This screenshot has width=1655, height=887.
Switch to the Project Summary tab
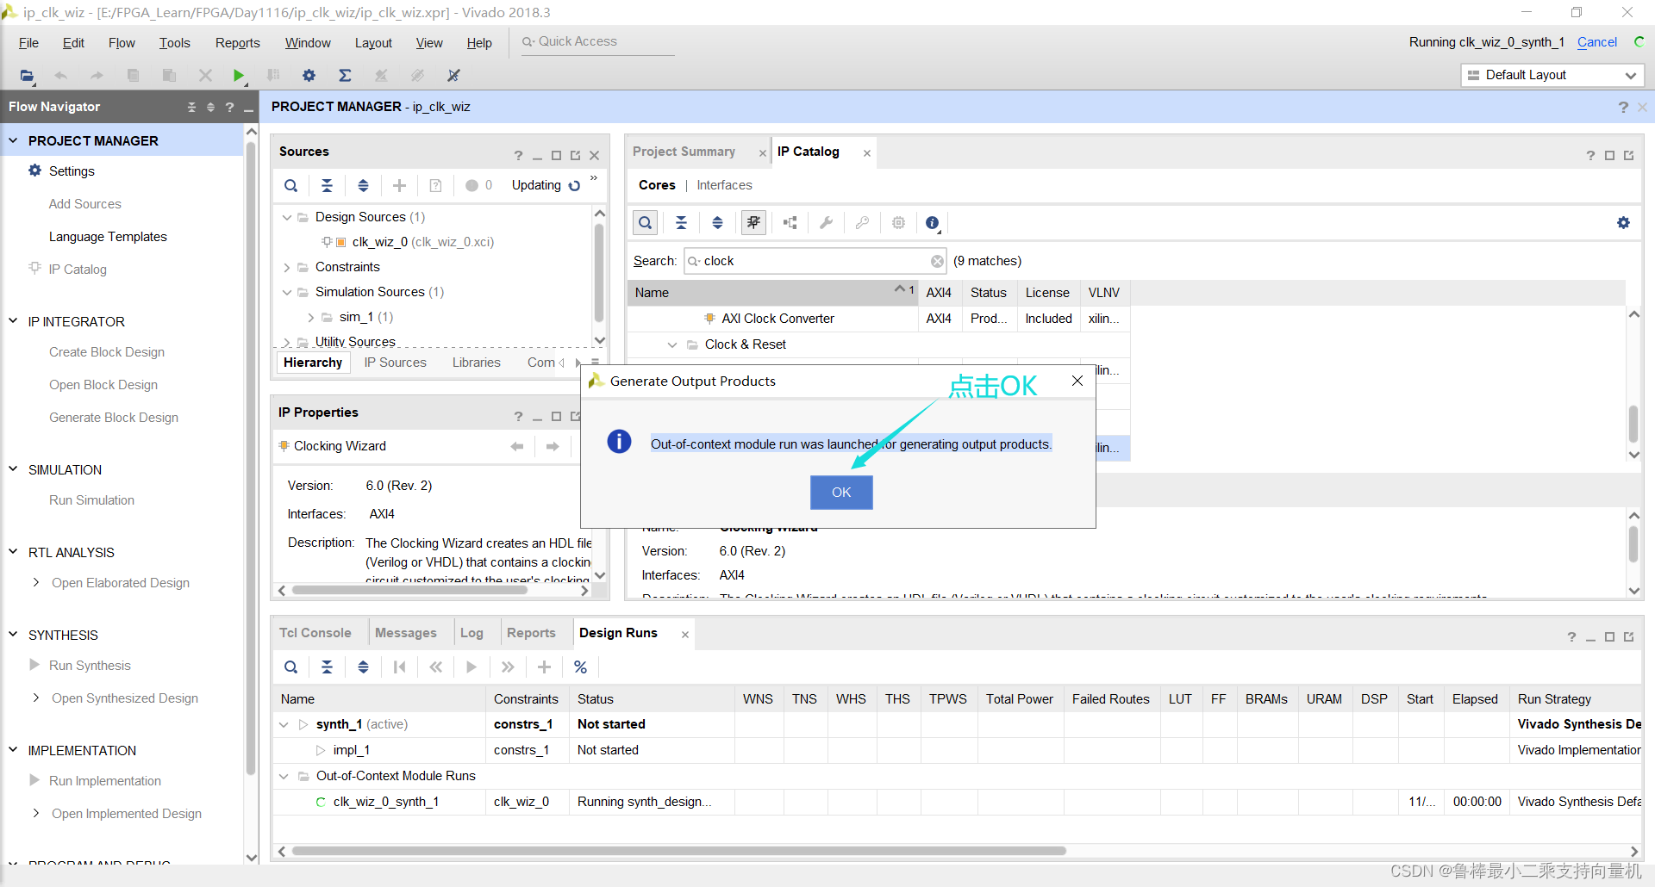(x=684, y=152)
